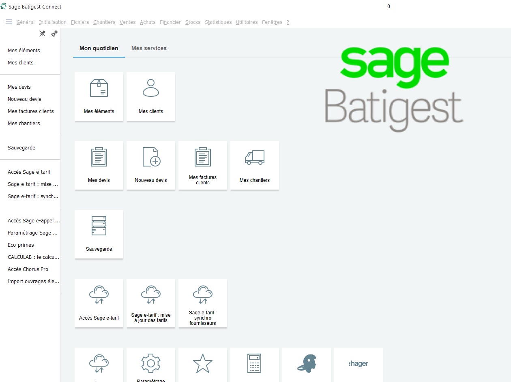Select sidebar Sage e-tarif : synch... entry

tap(33, 196)
